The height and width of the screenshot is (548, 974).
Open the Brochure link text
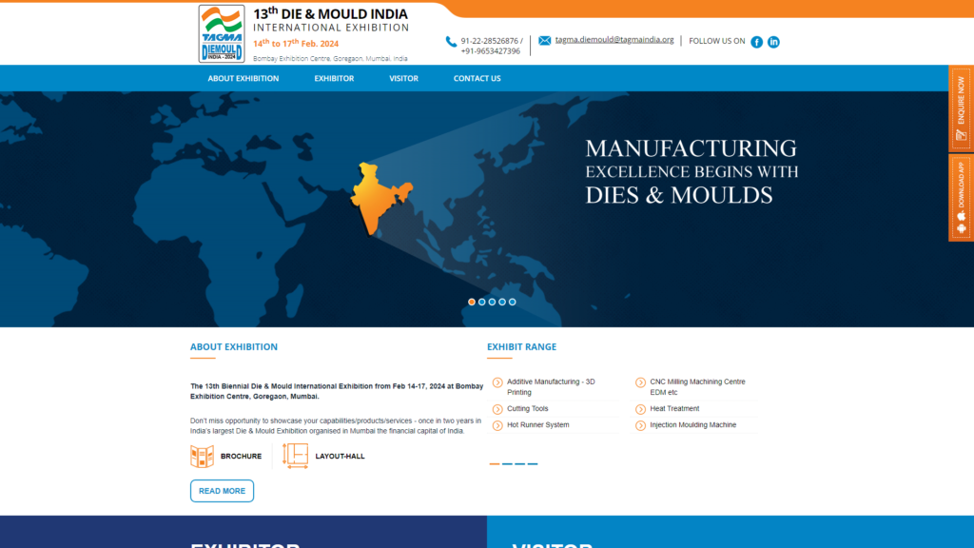coord(241,456)
